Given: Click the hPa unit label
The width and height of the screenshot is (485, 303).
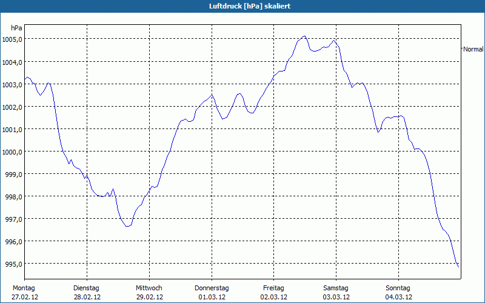Looking at the screenshot, I should [16, 28].
